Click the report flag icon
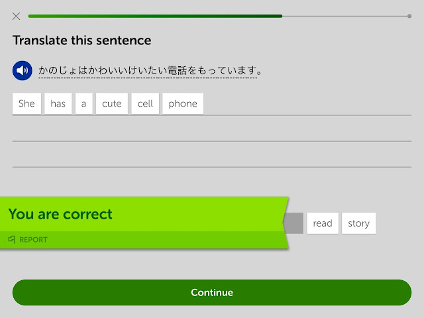 12,239
